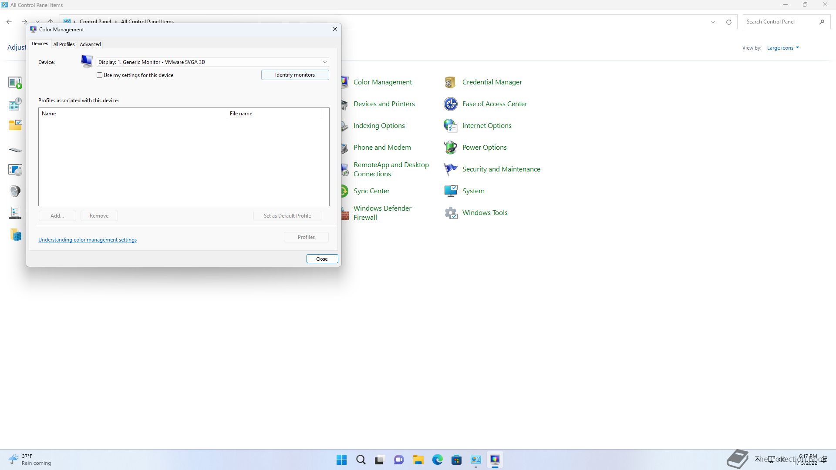Click the Identify monitors button
Viewport: 836px width, 470px height.
click(295, 75)
